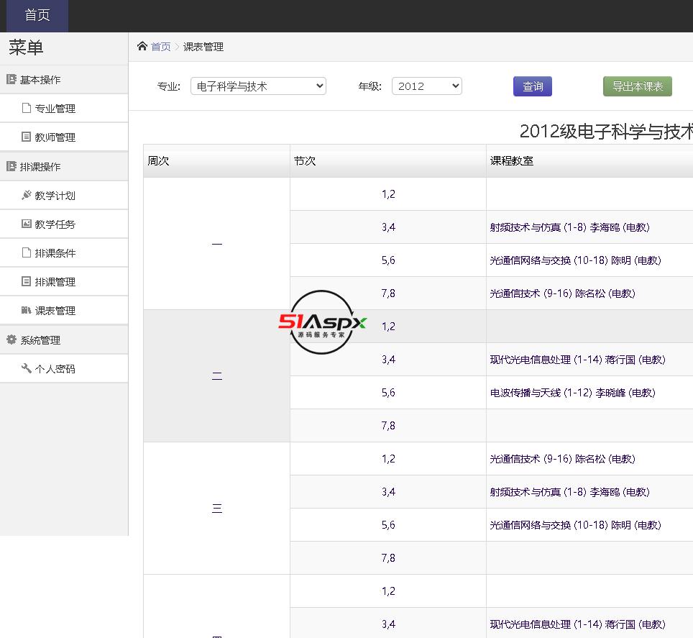Image resolution: width=693 pixels, height=638 pixels.
Task: Open the 首页 tab in top bar
Action: (x=37, y=16)
